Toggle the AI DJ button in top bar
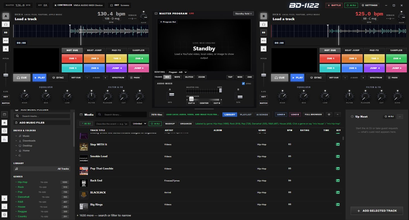The image size is (409, 220). coord(351,5)
